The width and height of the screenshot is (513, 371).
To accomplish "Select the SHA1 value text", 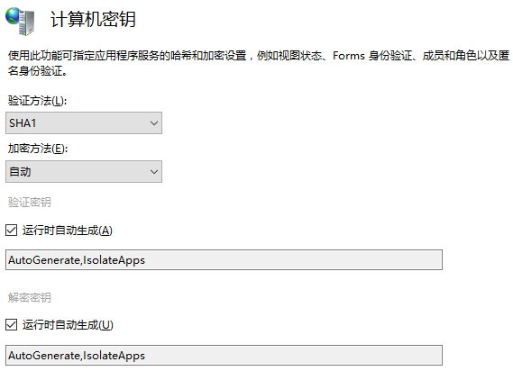I will click(x=23, y=123).
